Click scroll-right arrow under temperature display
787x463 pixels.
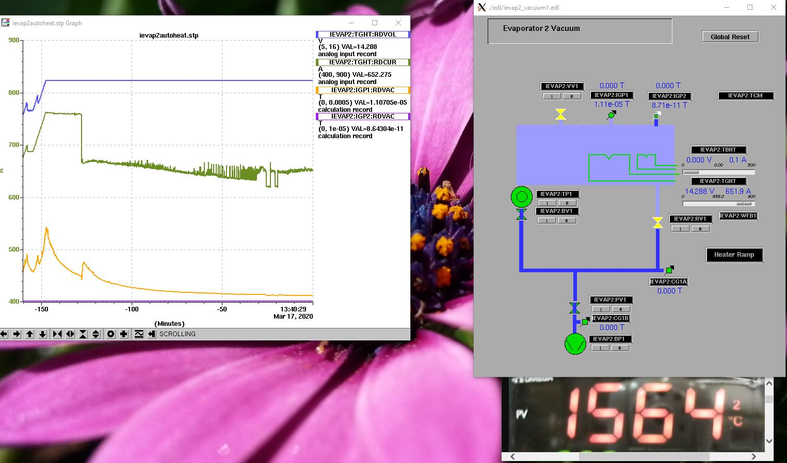click(x=754, y=457)
